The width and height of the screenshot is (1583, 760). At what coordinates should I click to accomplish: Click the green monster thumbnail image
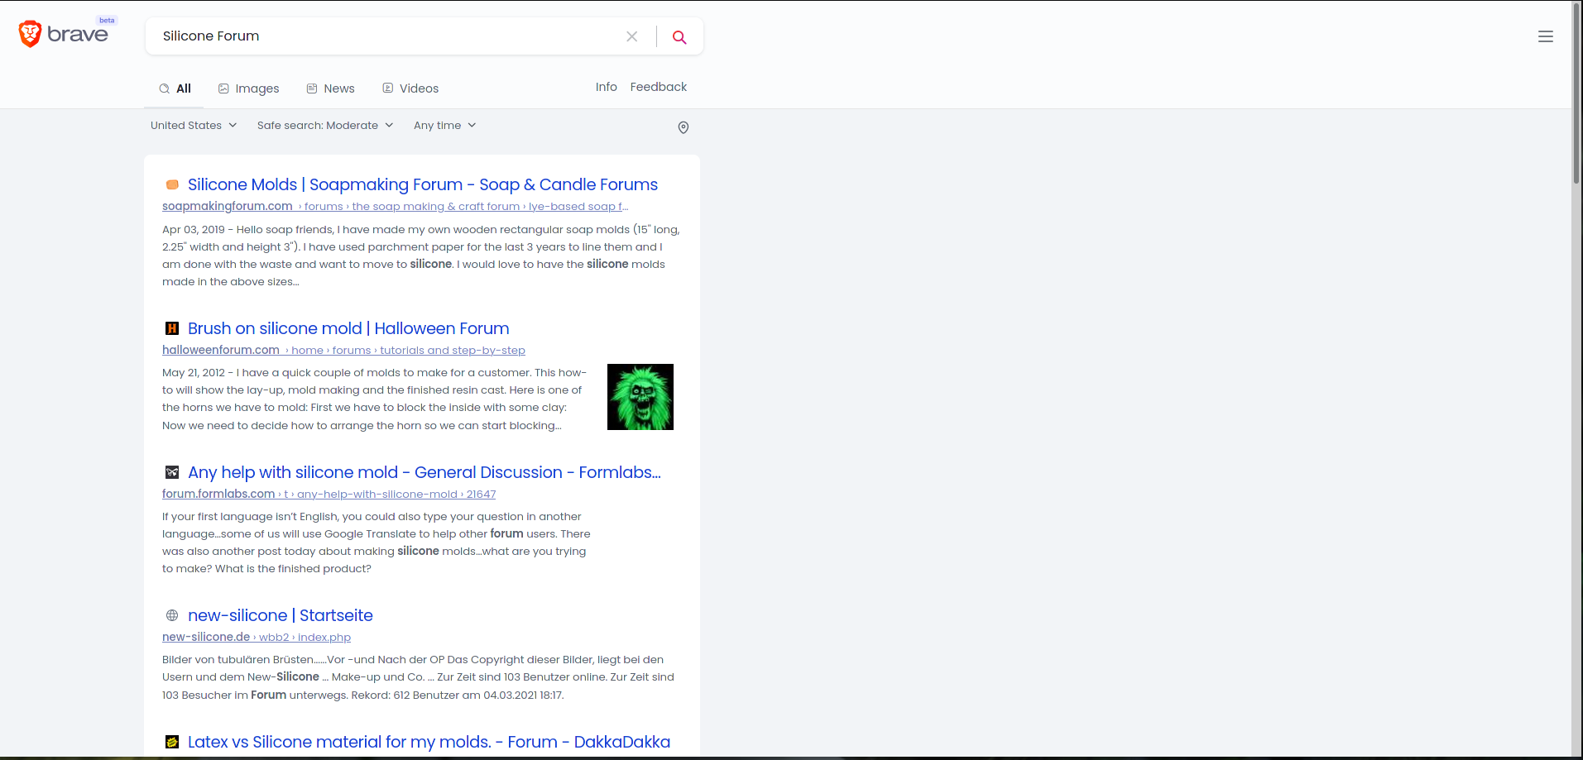(640, 397)
